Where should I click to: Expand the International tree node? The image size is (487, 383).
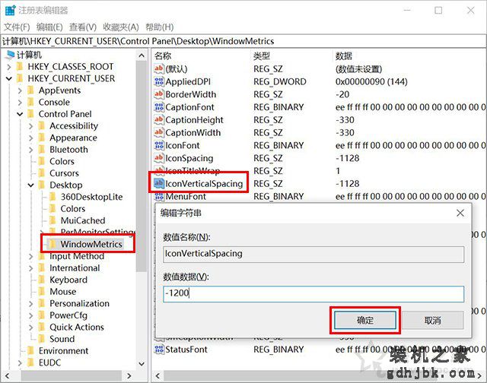pos(30,268)
